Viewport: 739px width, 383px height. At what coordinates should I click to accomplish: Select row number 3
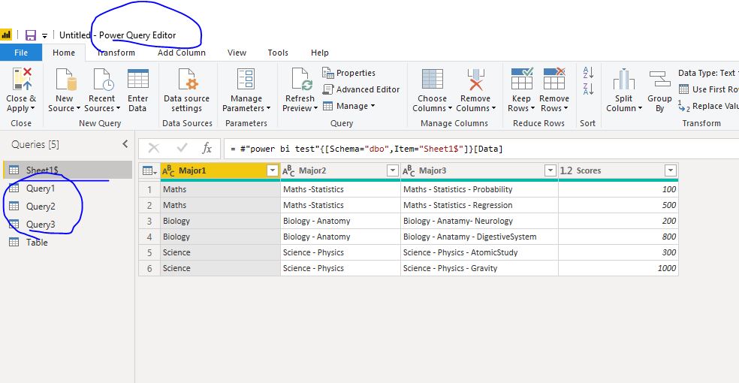pos(149,221)
